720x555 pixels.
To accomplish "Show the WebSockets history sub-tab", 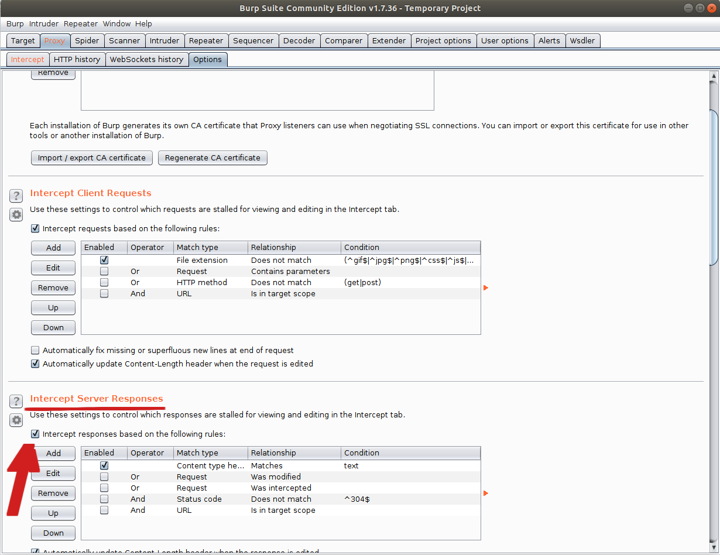I will click(147, 60).
